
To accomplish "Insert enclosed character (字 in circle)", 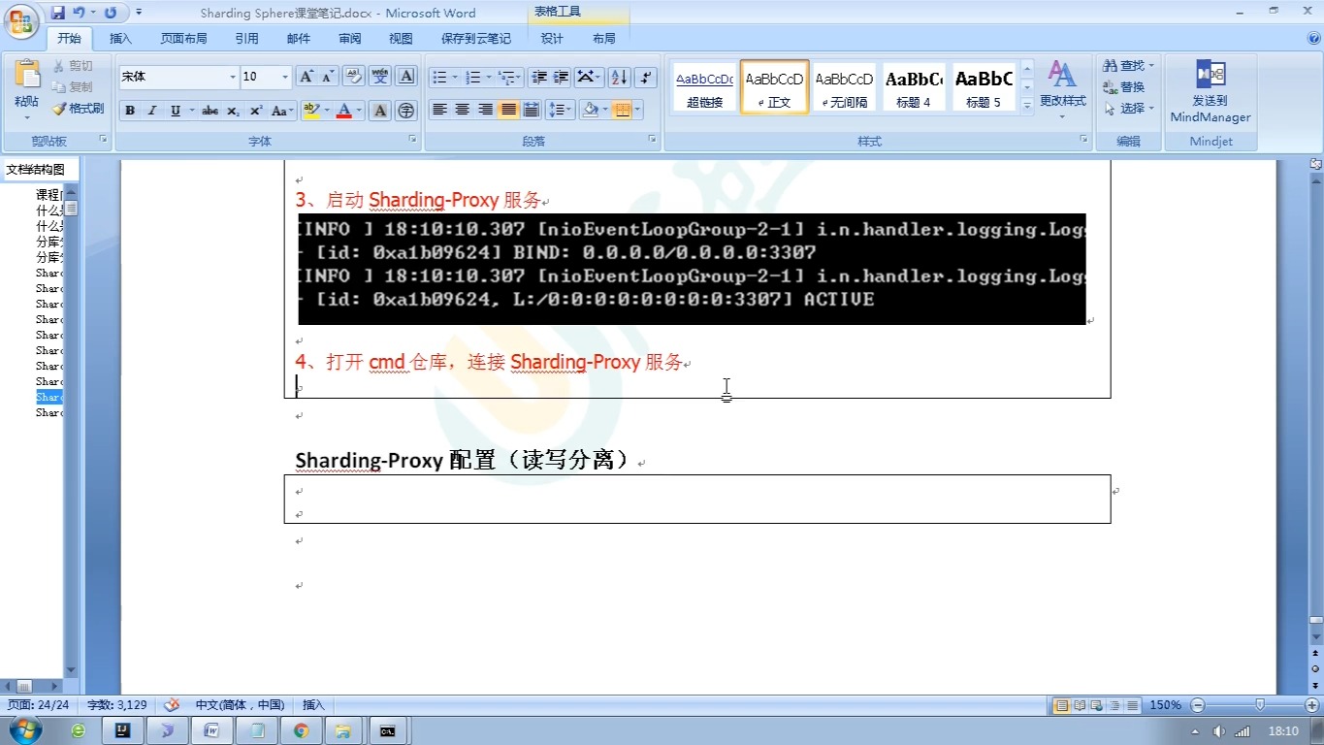I will pyautogui.click(x=406, y=111).
